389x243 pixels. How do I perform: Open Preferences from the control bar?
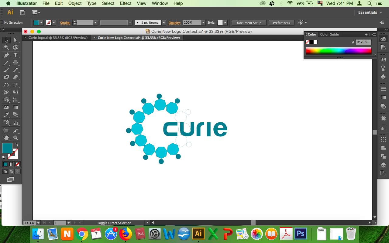pos(281,23)
